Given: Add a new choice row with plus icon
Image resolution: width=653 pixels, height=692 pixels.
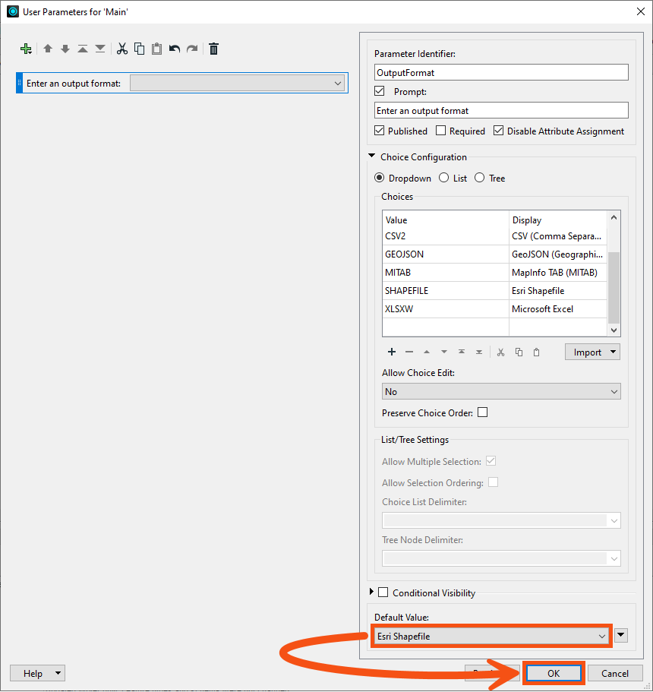Looking at the screenshot, I should (x=391, y=352).
